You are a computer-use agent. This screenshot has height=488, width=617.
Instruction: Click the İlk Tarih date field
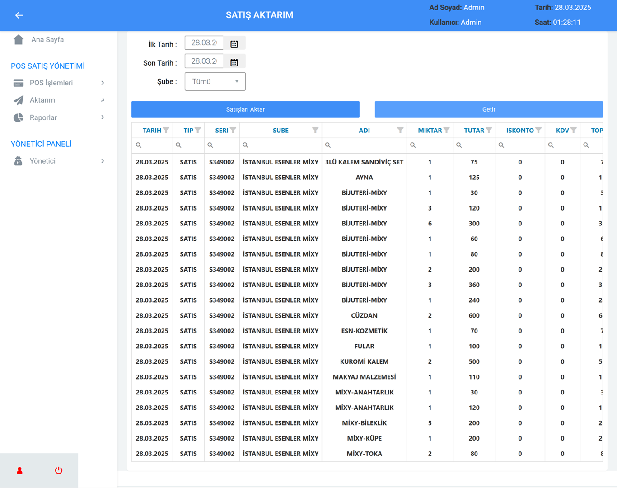(204, 43)
